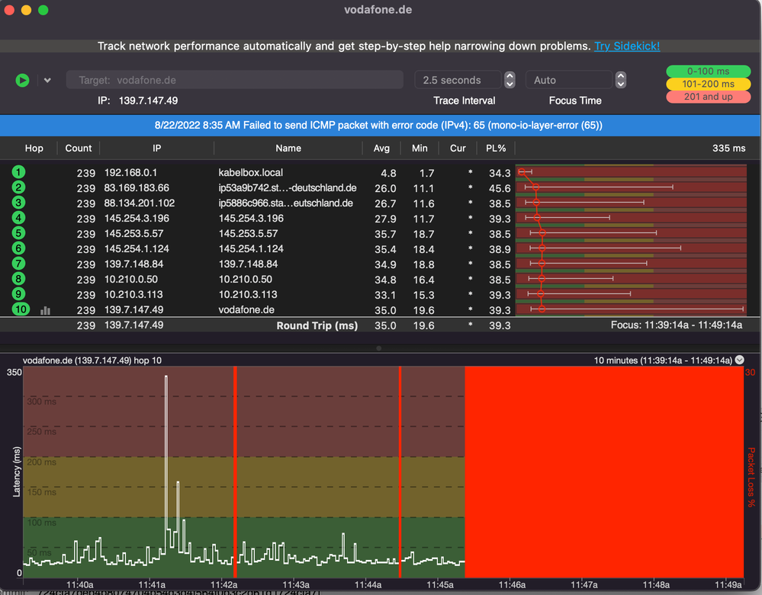Click the red packet loss bar near 11:42a
The height and width of the screenshot is (595, 762).
[x=235, y=472]
